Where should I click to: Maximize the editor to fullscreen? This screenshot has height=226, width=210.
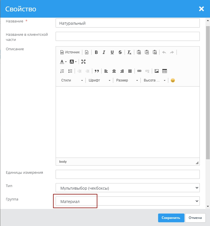(x=83, y=62)
